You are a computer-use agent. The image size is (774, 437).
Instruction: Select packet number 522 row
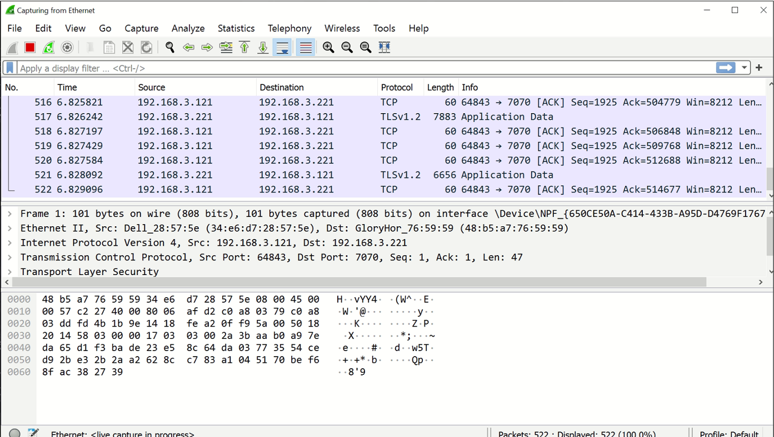[x=383, y=189]
